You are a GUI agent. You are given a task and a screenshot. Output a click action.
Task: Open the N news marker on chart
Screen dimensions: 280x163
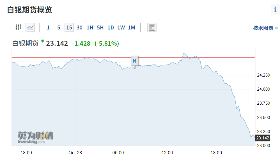point(134,61)
